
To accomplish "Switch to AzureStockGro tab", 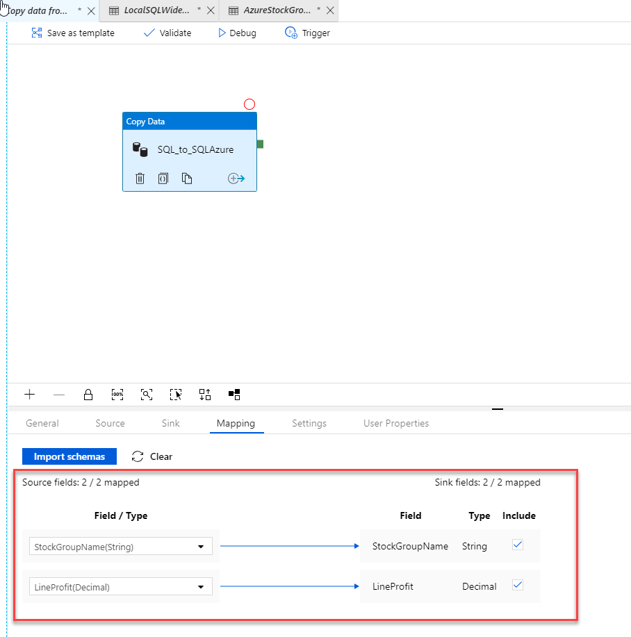I will [277, 10].
